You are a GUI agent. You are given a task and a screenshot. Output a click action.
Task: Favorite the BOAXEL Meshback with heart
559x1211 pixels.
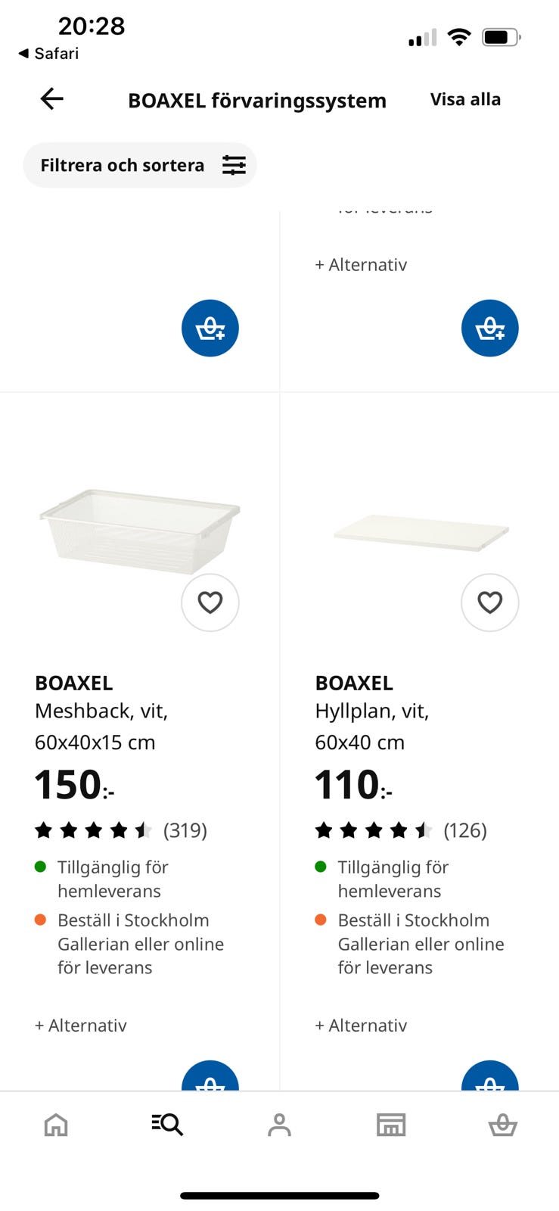[210, 602]
